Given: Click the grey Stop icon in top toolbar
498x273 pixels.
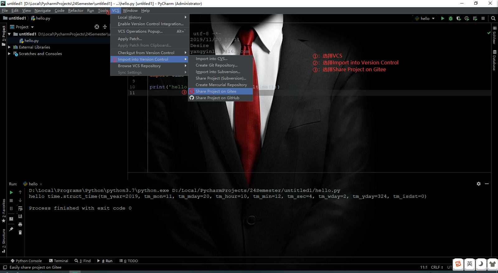Looking at the screenshot, I should pyautogui.click(x=483, y=18).
